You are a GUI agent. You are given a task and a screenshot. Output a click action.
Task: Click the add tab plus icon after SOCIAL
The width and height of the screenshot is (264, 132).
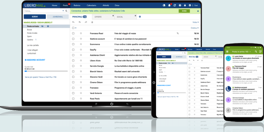[x=140, y=16]
